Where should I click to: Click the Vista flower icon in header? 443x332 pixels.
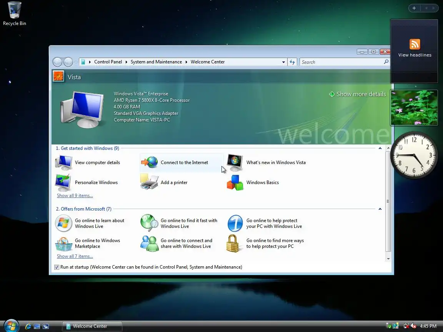click(x=58, y=76)
